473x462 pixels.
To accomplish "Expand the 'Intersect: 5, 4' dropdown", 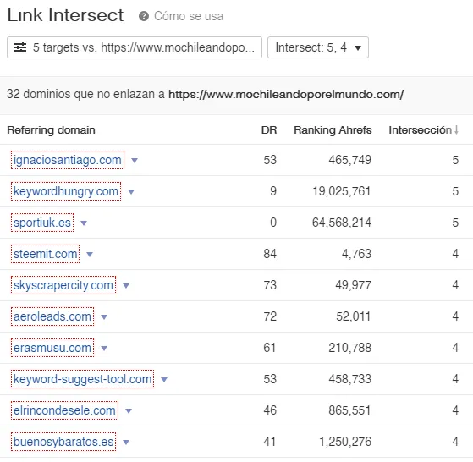I will [318, 47].
